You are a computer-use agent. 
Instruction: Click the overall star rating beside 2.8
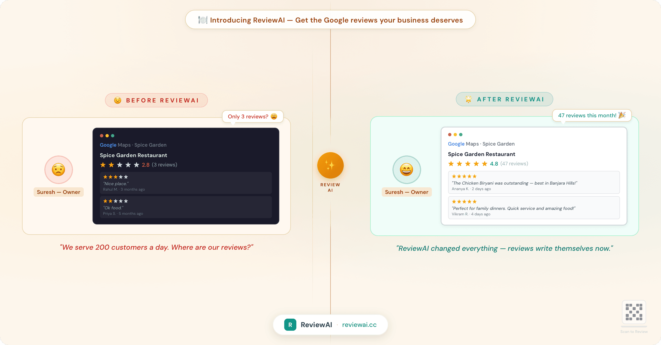(120, 165)
